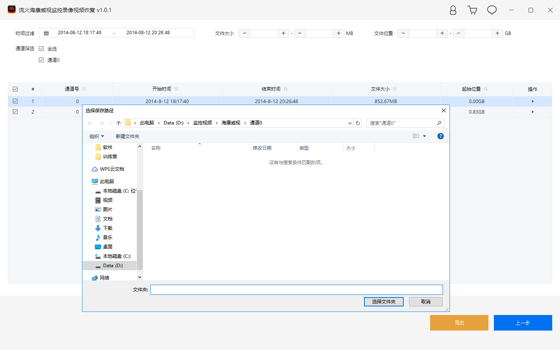Toggle the 全选 channel checkbox
This screenshot has width=560, height=350.
click(41, 49)
